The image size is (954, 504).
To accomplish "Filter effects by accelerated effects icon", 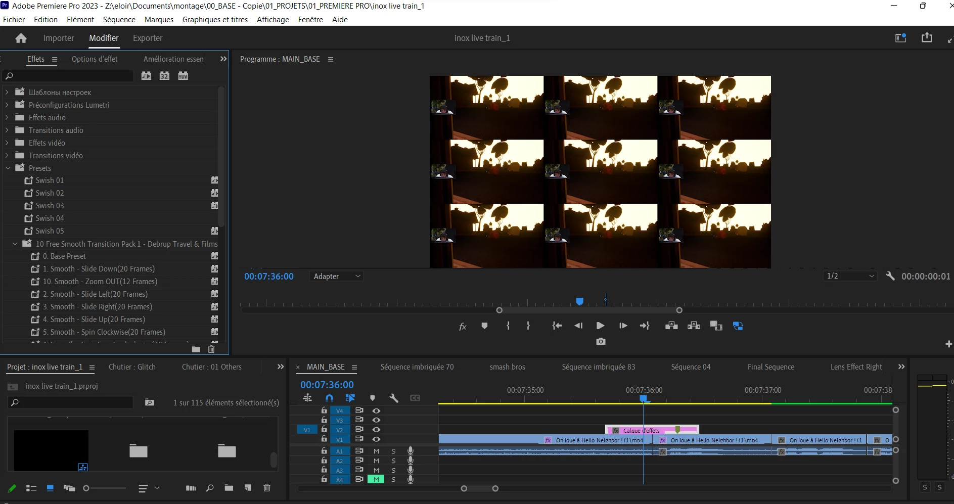I will pos(146,76).
